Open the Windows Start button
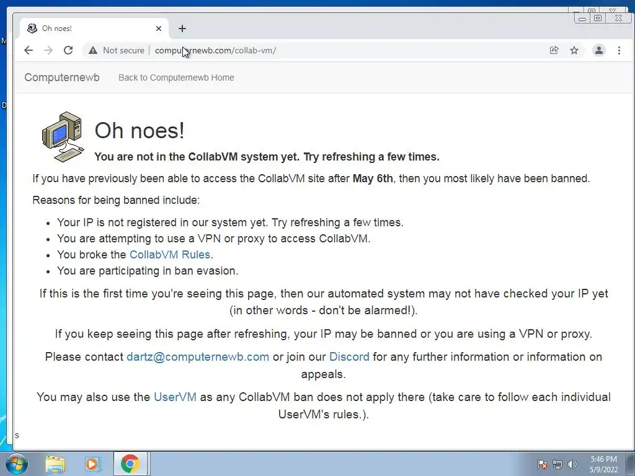 point(16,464)
